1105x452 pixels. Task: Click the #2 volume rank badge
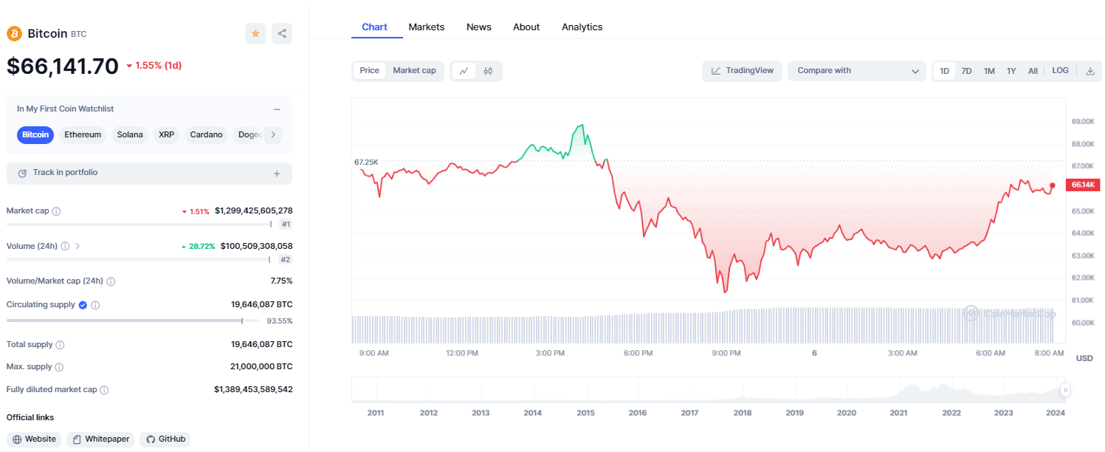coord(286,260)
